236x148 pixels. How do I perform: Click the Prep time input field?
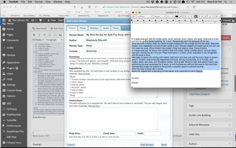tap(91, 133)
